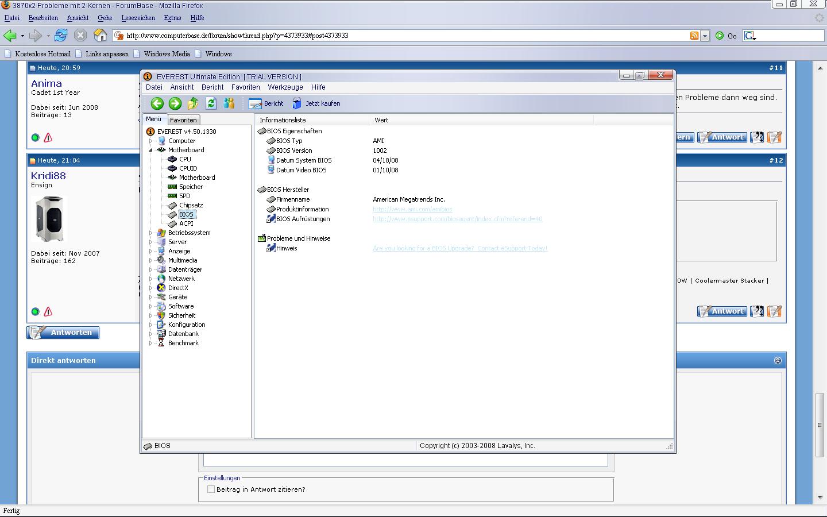
Task: Open EVEREST Bericht menu
Action: 212,87
